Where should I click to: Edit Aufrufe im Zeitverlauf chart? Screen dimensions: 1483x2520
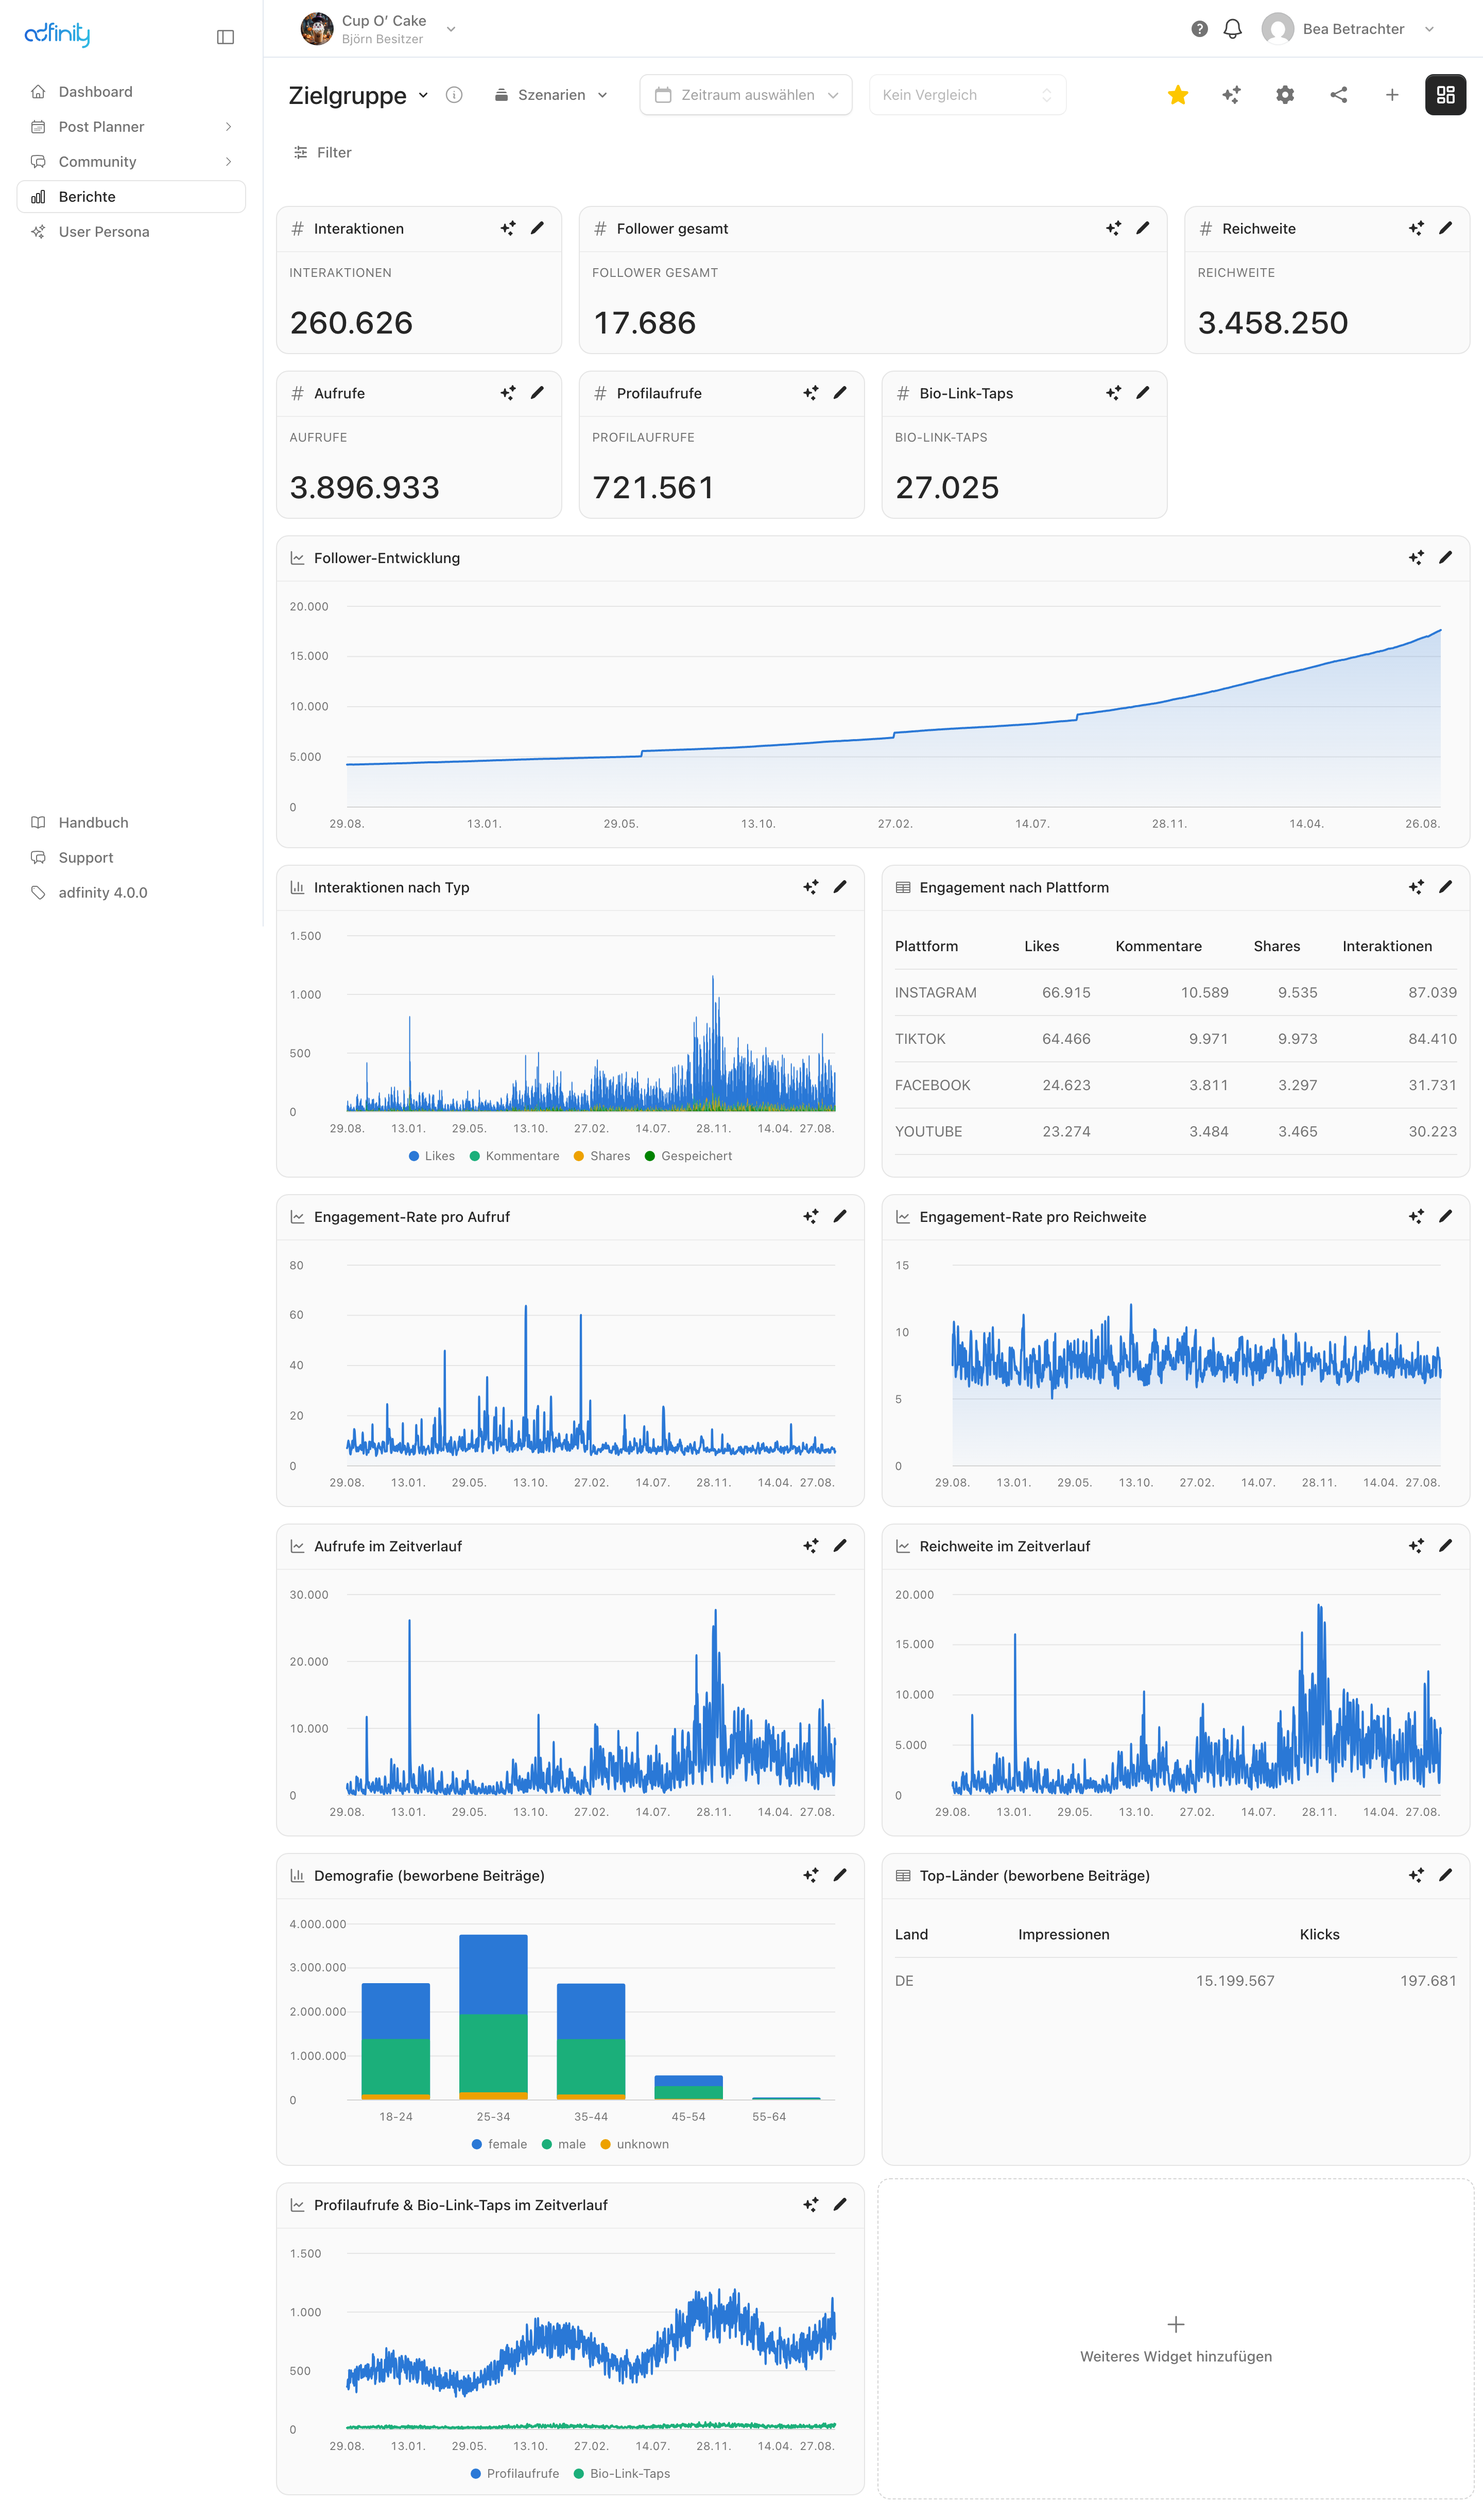coord(839,1545)
